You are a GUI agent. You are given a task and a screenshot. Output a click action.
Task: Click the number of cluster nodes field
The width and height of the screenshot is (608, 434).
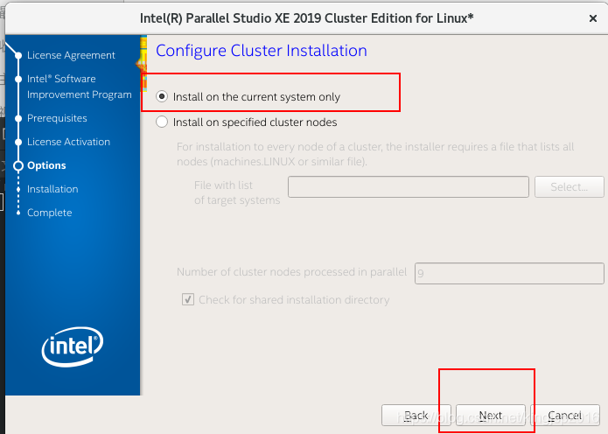tap(509, 273)
